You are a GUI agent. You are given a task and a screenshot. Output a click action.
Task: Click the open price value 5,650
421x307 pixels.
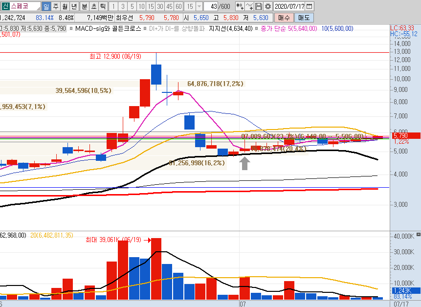(x=201, y=18)
